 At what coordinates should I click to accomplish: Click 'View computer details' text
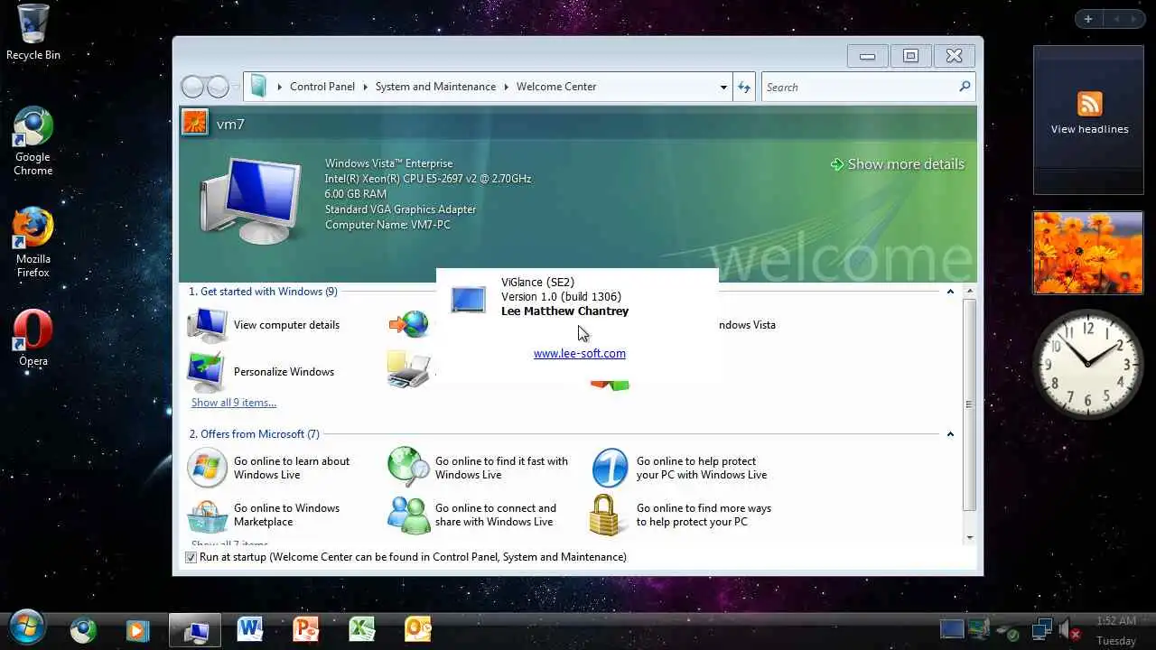click(286, 325)
